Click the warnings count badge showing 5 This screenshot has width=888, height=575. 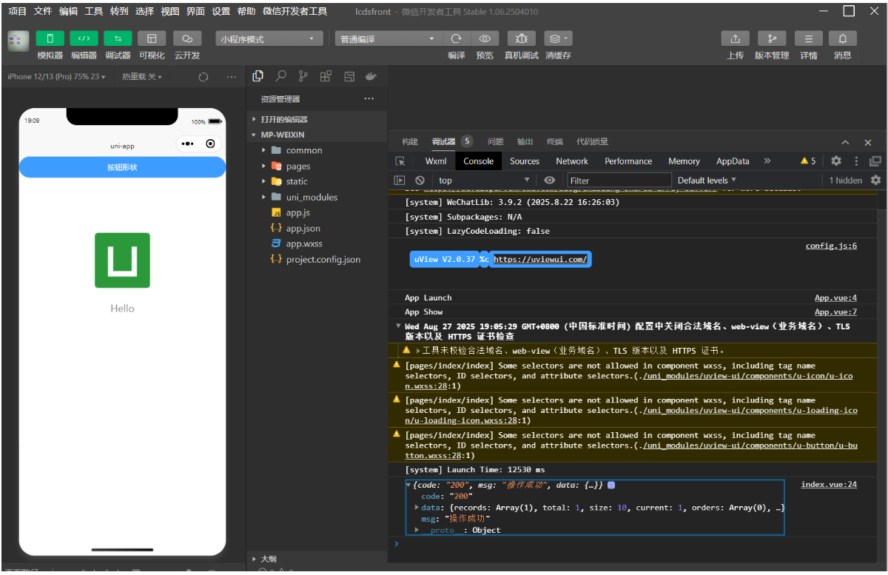click(808, 161)
